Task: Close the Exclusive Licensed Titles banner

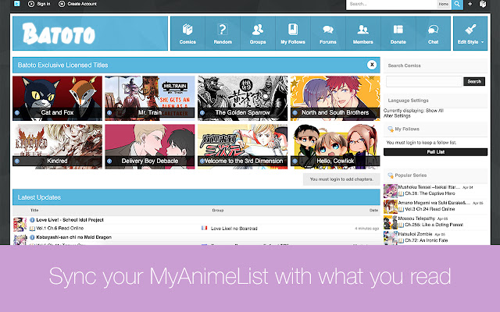Action: coord(372,65)
